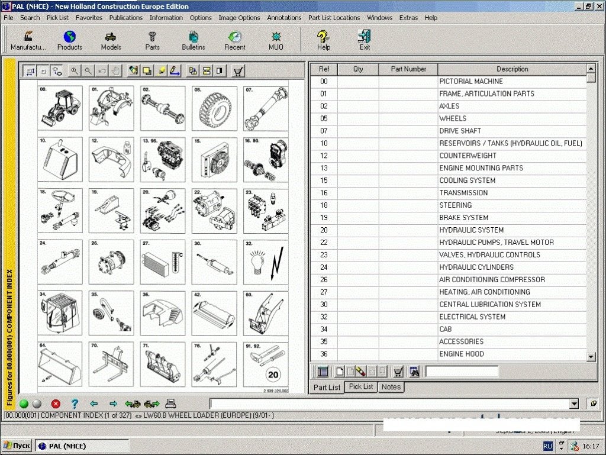
Task: Select the zoom in magnifier tool
Action: [74, 71]
